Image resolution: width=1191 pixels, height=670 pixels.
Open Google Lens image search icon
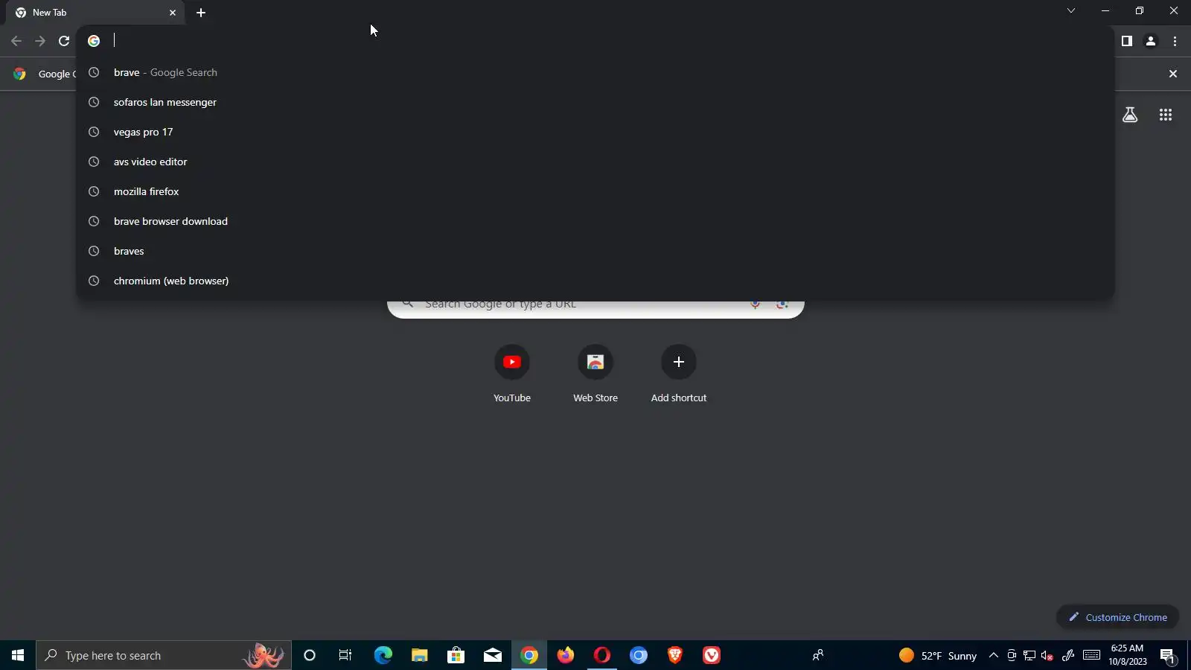pos(782,304)
